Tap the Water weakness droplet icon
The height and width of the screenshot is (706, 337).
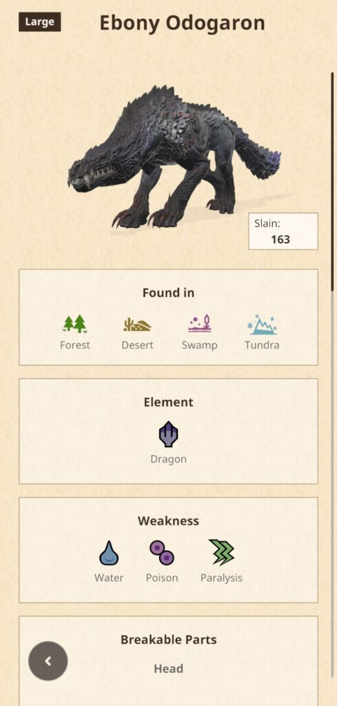pos(109,552)
